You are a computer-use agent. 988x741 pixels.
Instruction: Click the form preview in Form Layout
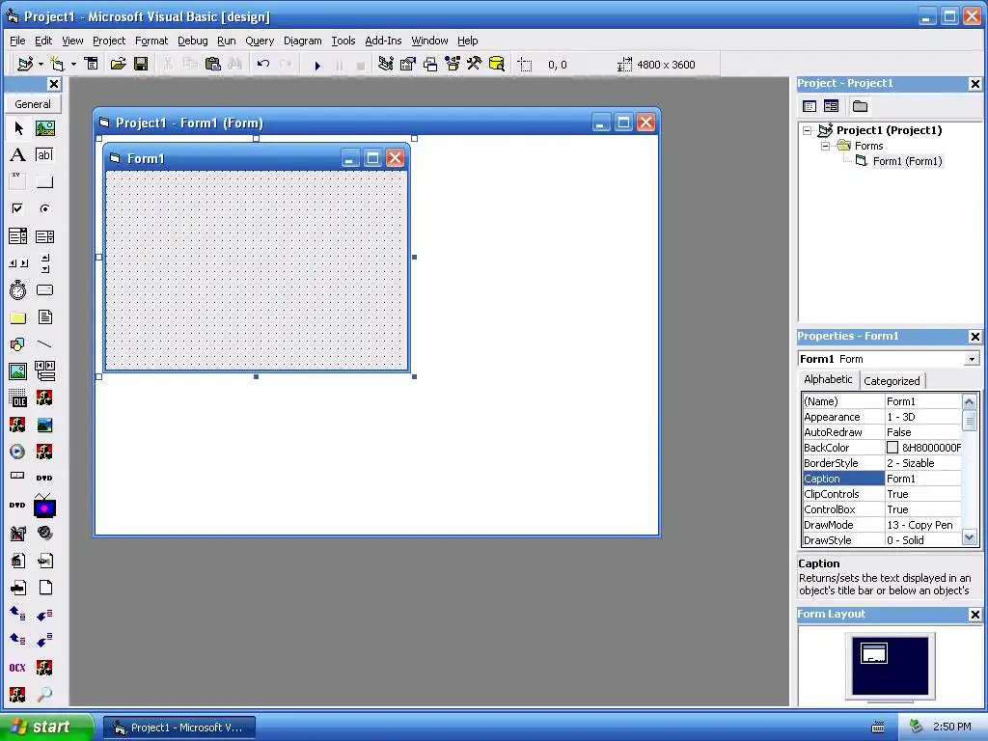874,653
